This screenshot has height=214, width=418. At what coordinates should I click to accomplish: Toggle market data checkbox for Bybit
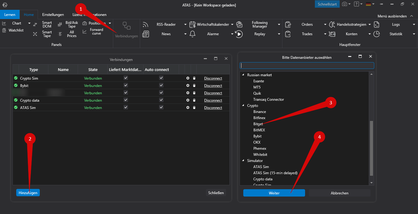coord(126,85)
